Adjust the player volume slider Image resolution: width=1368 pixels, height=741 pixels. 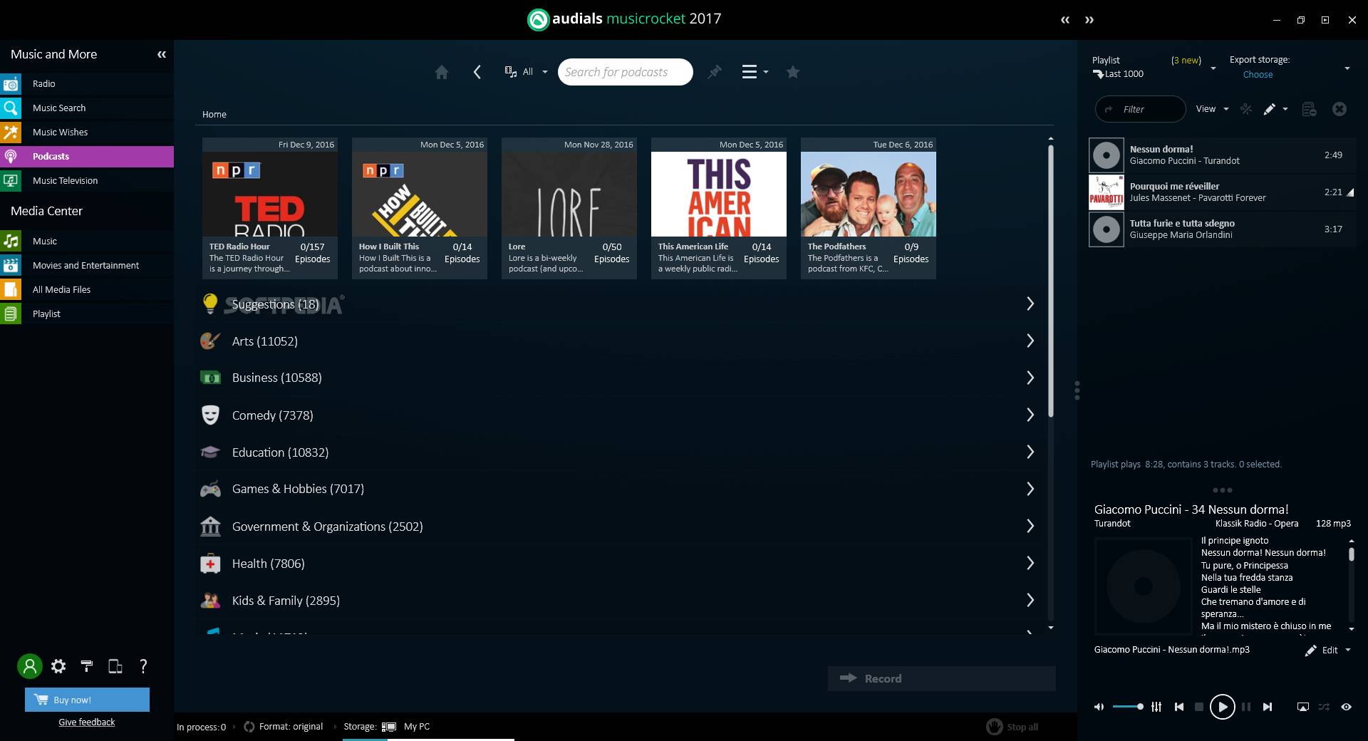[1127, 707]
